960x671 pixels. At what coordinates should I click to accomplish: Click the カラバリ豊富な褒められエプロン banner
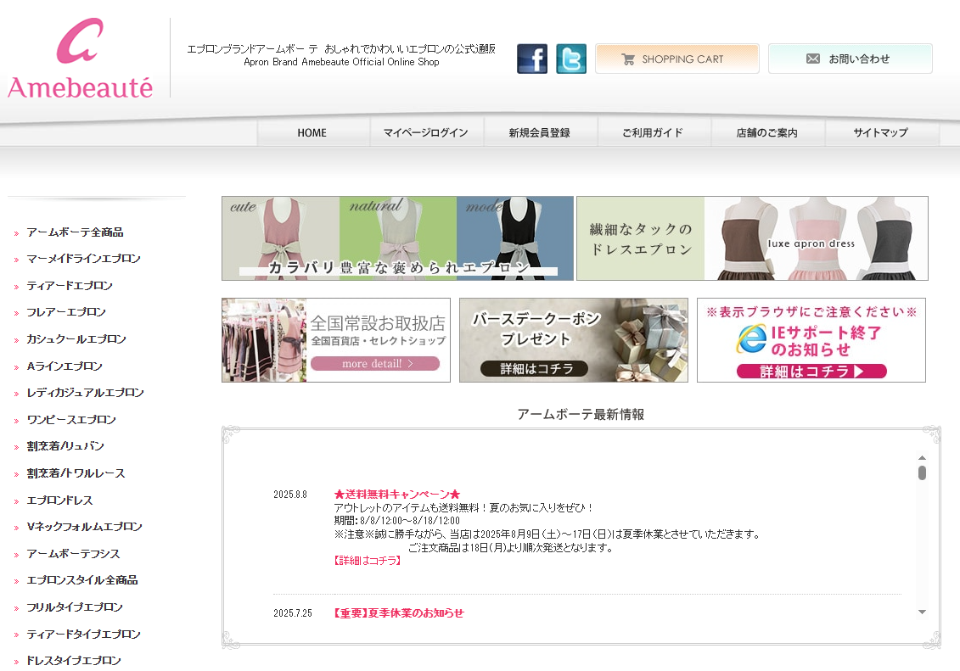pyautogui.click(x=397, y=238)
